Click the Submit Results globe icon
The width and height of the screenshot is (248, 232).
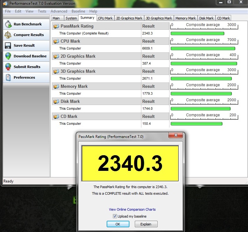coord(8,67)
